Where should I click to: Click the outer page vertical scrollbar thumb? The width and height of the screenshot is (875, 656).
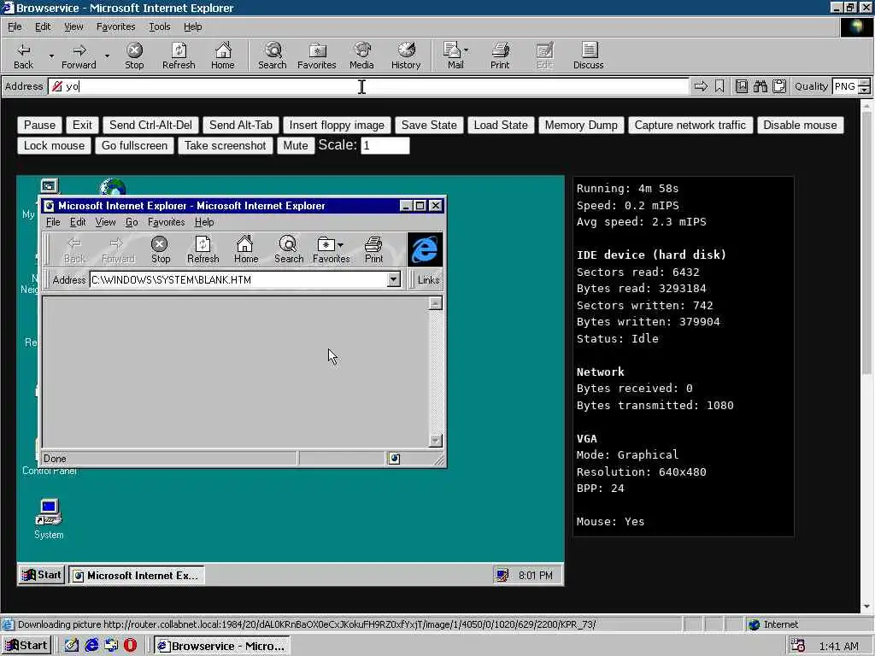coord(866,243)
